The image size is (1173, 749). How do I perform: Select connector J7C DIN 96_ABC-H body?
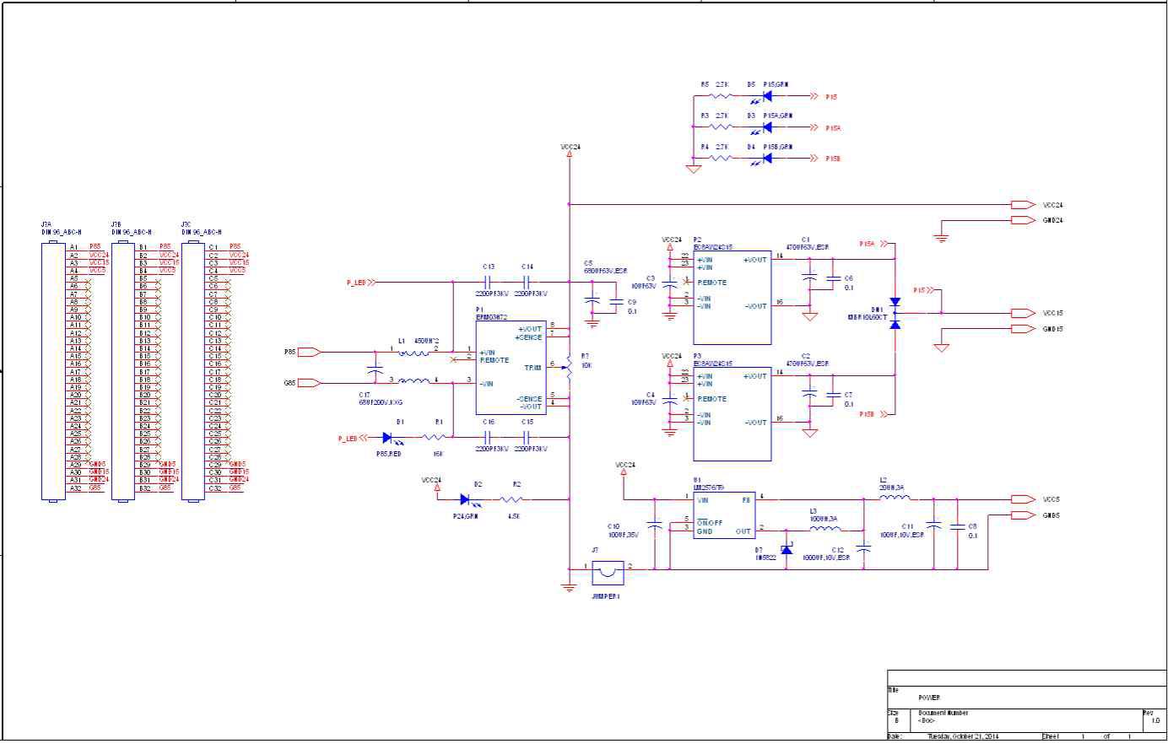(x=193, y=371)
